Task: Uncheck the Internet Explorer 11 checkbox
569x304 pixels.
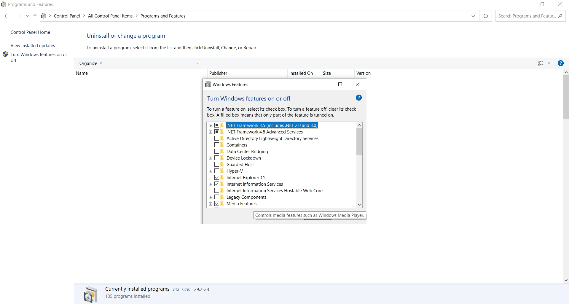Action: pos(217,177)
